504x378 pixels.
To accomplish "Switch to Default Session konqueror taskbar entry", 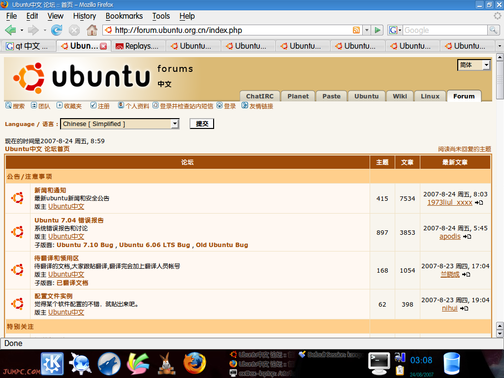I will click(331, 354).
